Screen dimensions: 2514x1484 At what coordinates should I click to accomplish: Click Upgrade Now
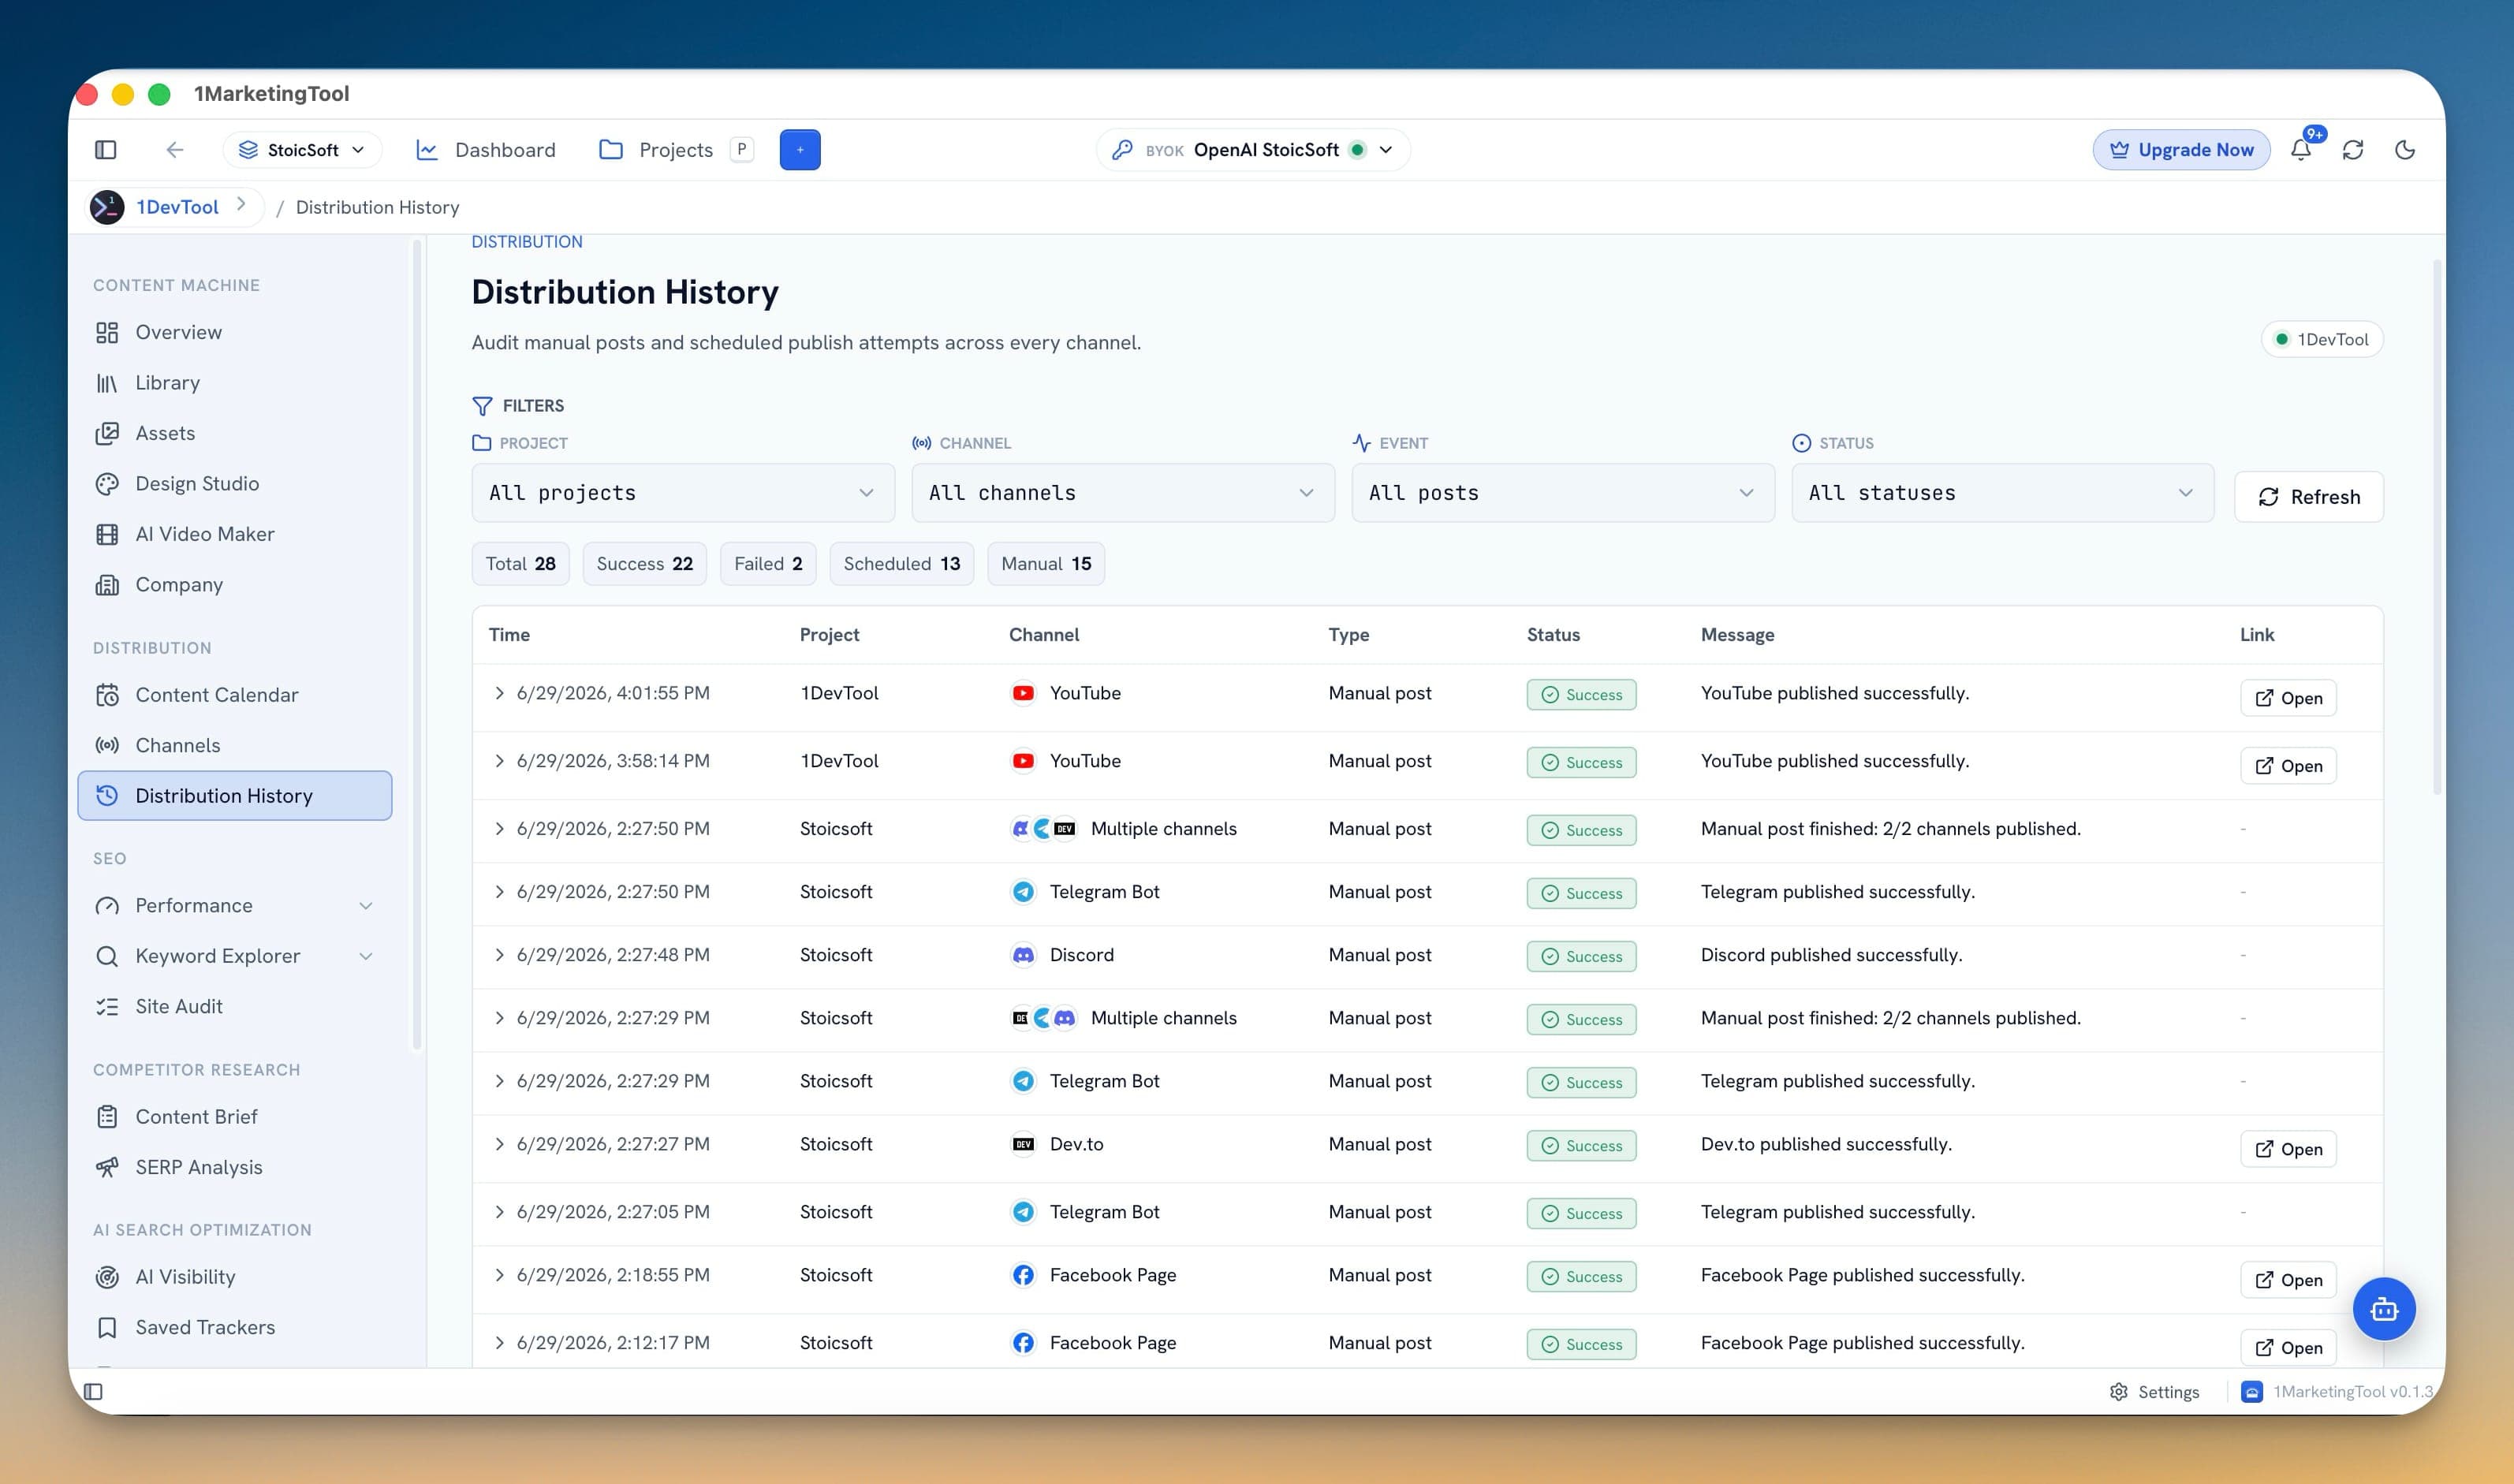click(x=2181, y=150)
